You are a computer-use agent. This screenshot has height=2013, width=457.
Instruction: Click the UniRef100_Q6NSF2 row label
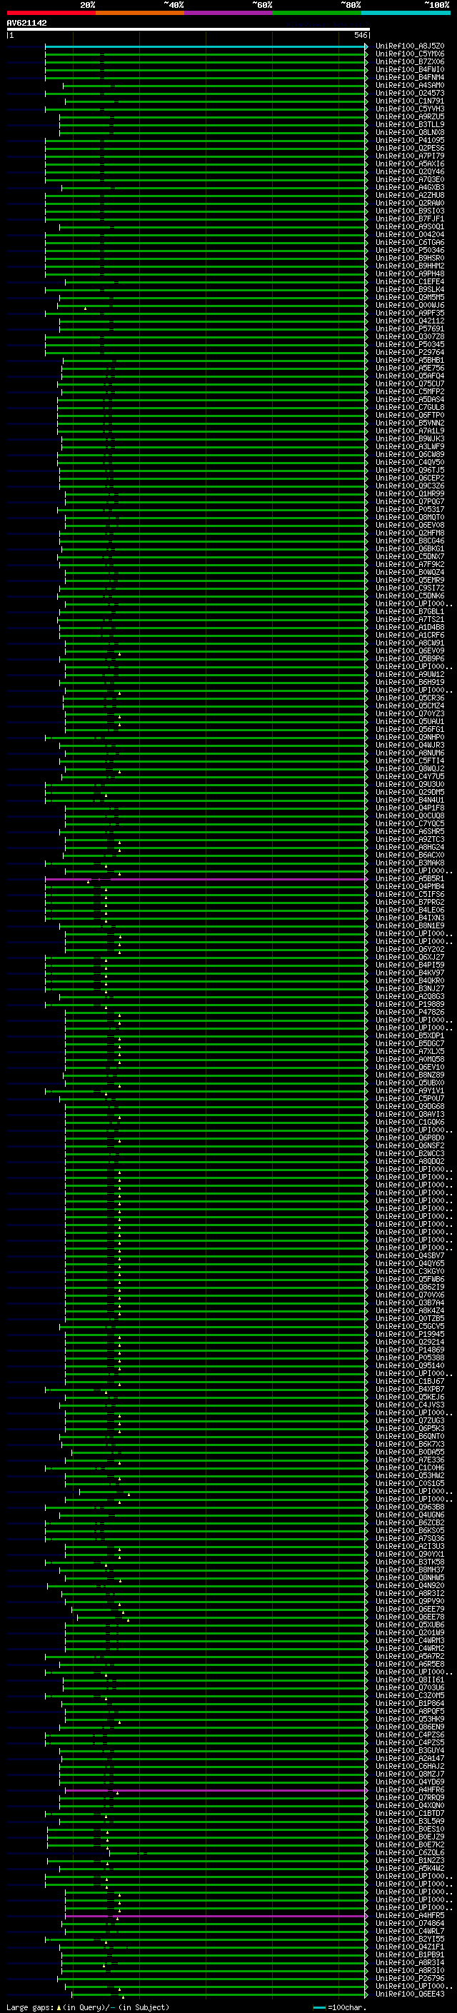pos(410,1145)
